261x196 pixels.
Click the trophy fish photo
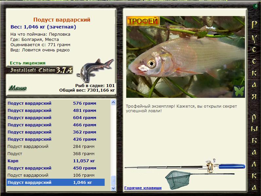click(x=185, y=57)
